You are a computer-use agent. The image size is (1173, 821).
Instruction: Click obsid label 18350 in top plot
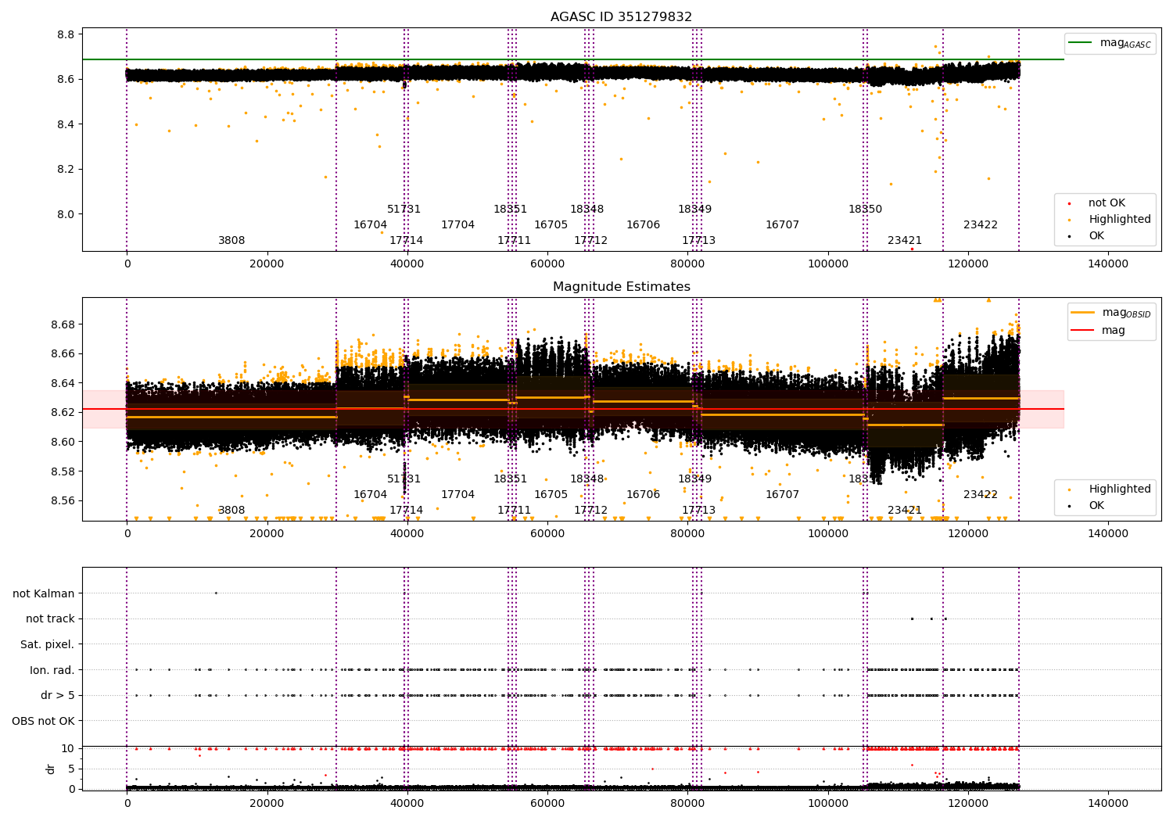click(x=866, y=210)
